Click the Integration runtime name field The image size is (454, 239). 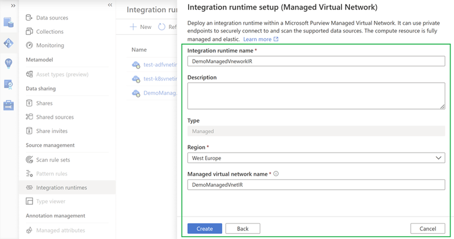click(x=316, y=61)
